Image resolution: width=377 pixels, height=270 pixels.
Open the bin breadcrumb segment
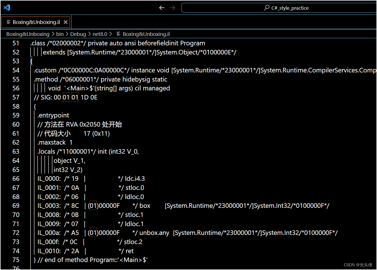click(x=60, y=34)
